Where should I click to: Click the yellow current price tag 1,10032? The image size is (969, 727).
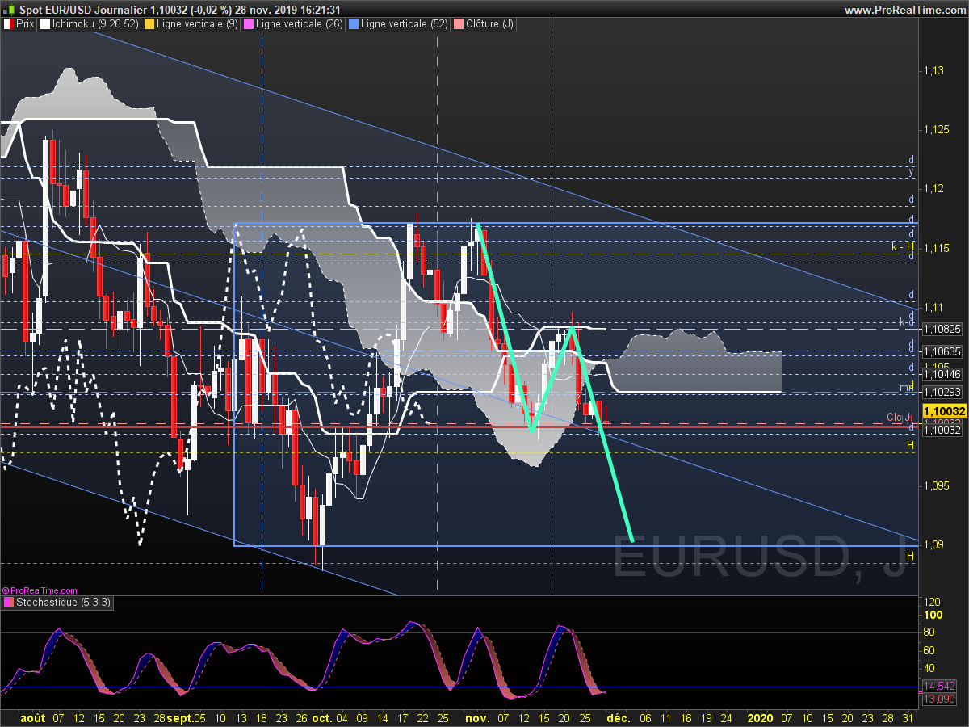943,411
